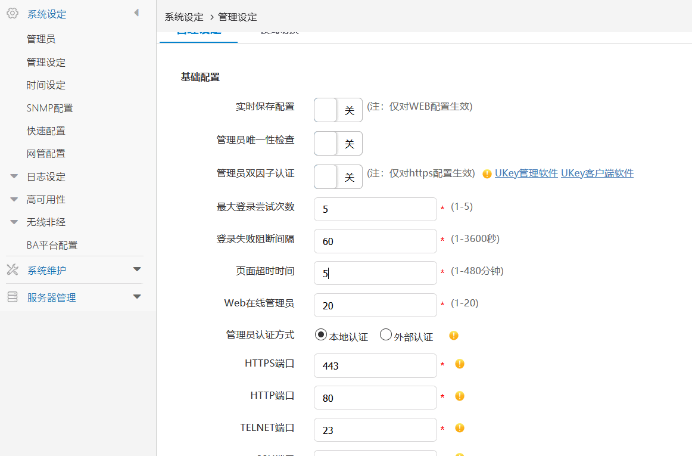Expand the 系统维护 dropdown arrow
The height and width of the screenshot is (456, 692).
click(137, 269)
